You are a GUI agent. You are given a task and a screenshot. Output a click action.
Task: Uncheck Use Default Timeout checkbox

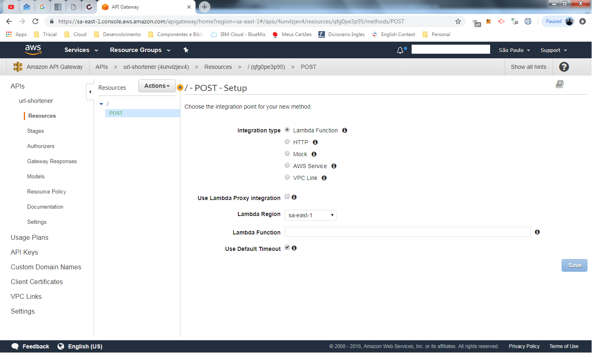tap(287, 248)
